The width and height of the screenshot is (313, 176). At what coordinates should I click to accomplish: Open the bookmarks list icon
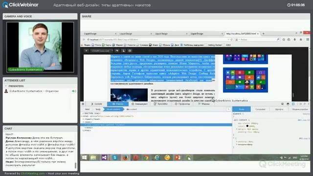pos(289,40)
